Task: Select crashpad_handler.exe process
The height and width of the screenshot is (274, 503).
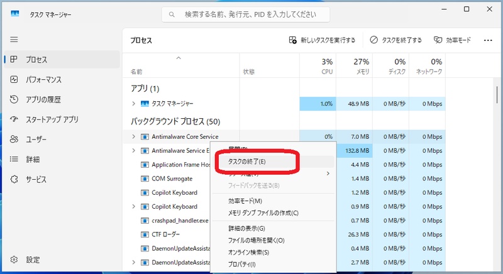Action: [x=180, y=221]
